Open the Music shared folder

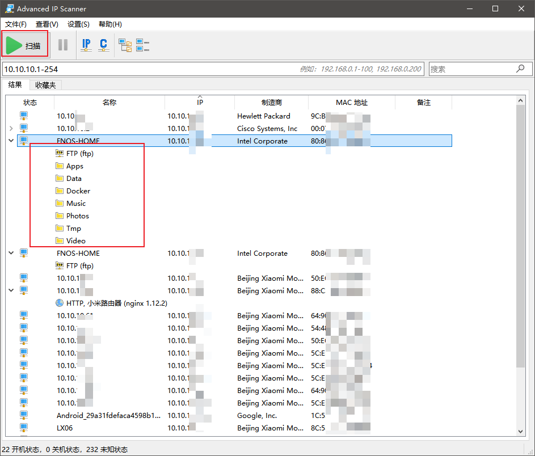click(76, 203)
